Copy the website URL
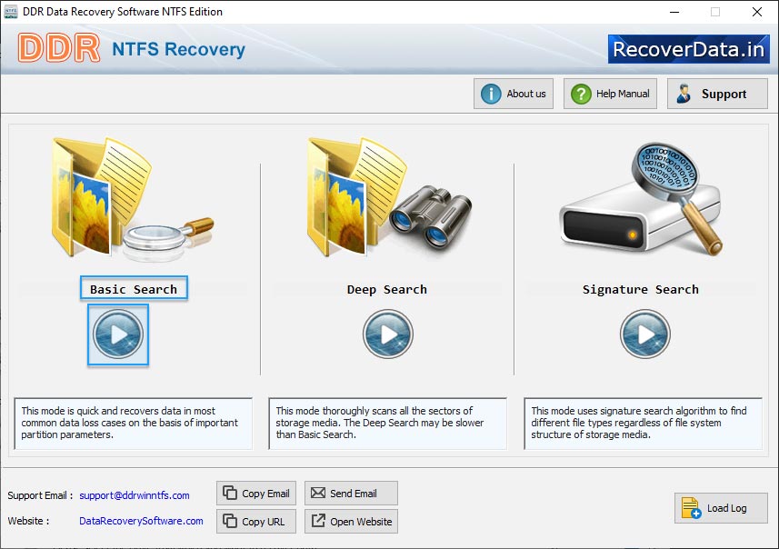The width and height of the screenshot is (779, 549). pos(256,521)
